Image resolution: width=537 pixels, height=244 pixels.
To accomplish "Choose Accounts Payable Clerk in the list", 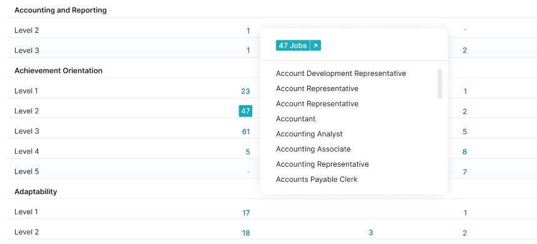I will (317, 179).
